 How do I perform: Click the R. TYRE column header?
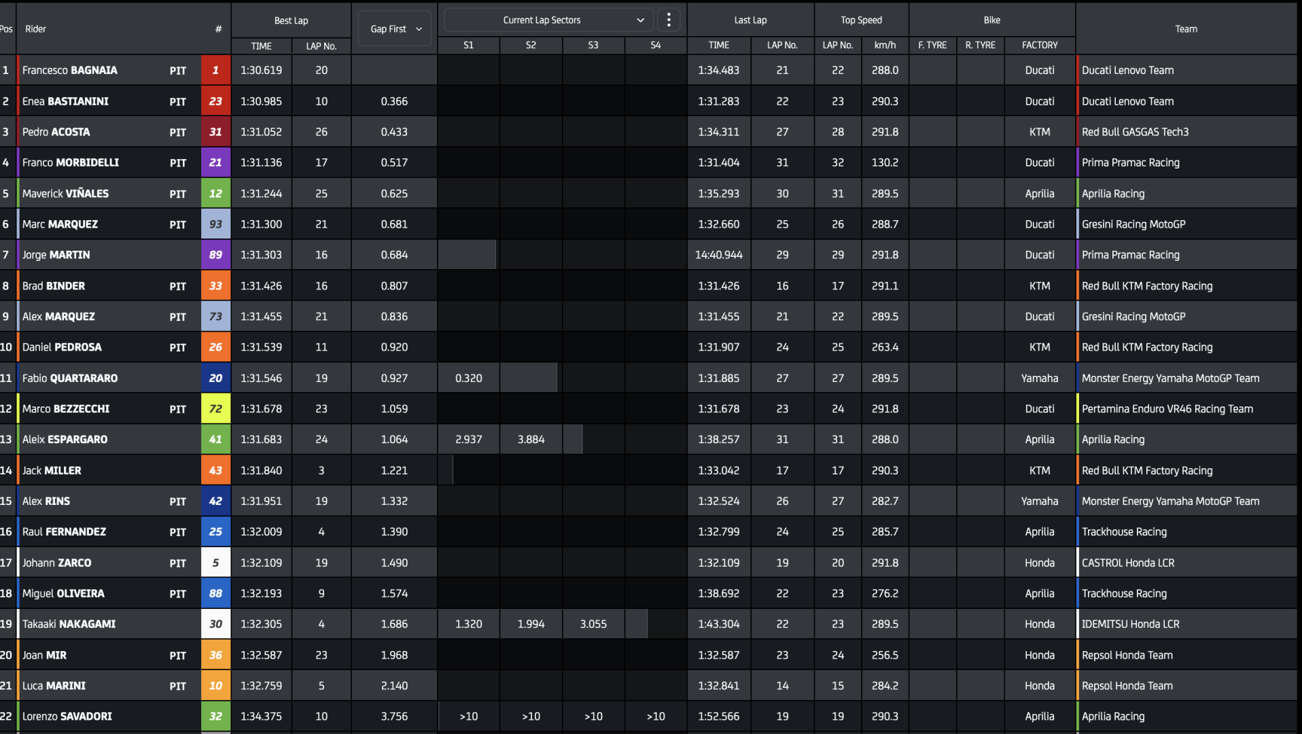(980, 45)
